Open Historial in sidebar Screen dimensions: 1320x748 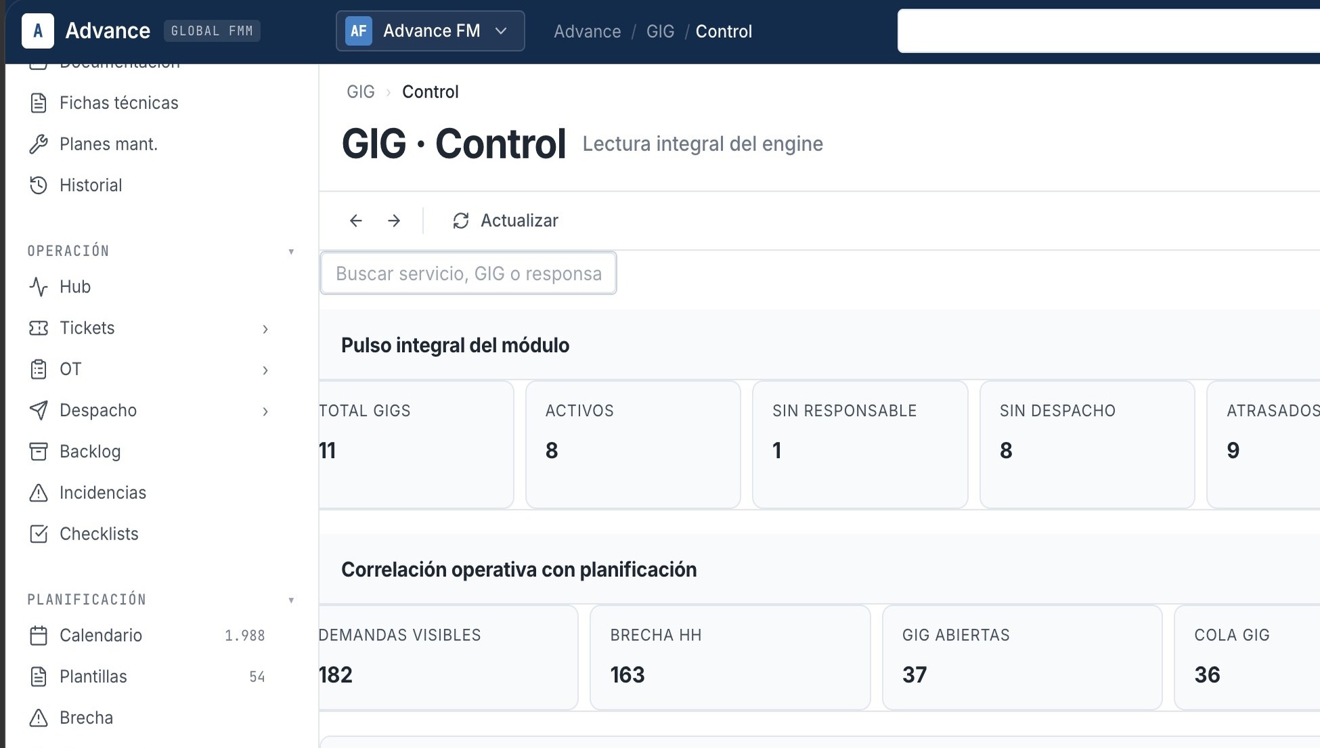[91, 185]
